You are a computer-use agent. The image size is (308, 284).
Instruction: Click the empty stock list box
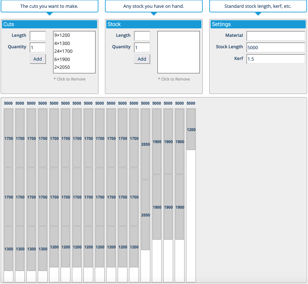tap(178, 52)
